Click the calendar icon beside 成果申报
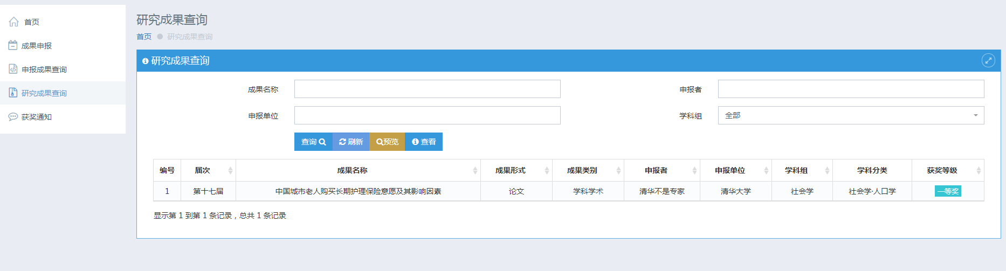The width and height of the screenshot is (1006, 271). tap(13, 45)
